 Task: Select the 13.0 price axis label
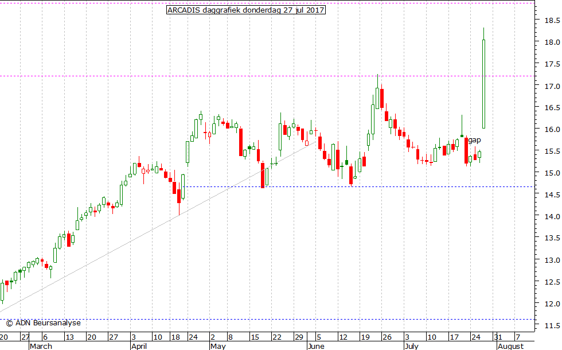(552, 260)
